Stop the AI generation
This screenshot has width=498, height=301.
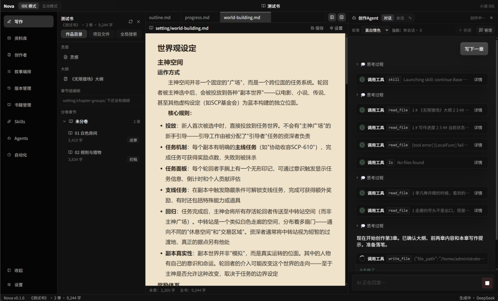point(487,283)
